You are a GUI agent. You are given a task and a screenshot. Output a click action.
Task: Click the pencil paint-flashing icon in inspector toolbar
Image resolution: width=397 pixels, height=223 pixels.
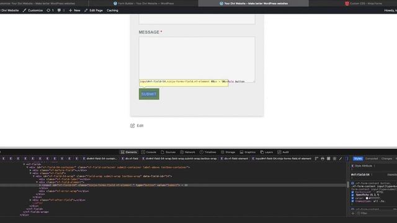[x=341, y=159]
